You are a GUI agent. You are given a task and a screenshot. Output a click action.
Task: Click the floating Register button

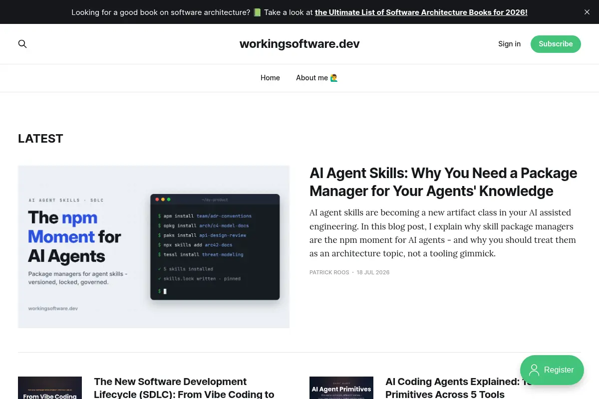(552, 370)
